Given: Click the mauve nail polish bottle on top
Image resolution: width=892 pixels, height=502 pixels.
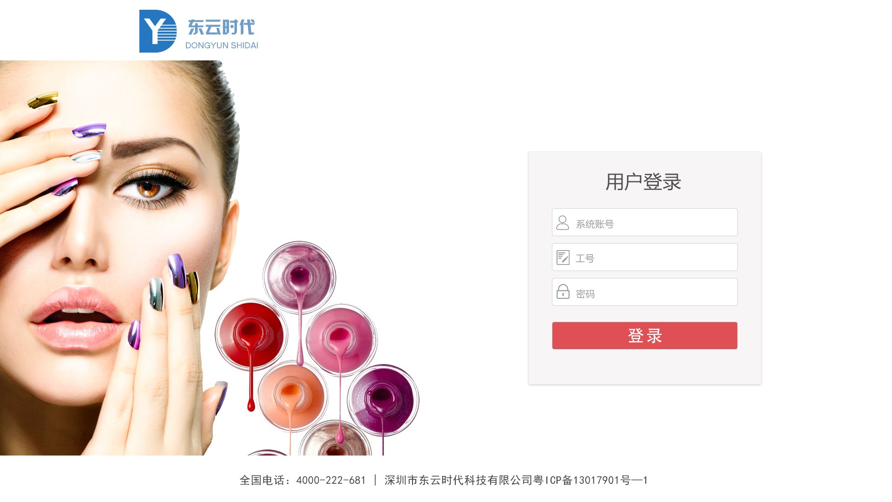Looking at the screenshot, I should tap(299, 277).
